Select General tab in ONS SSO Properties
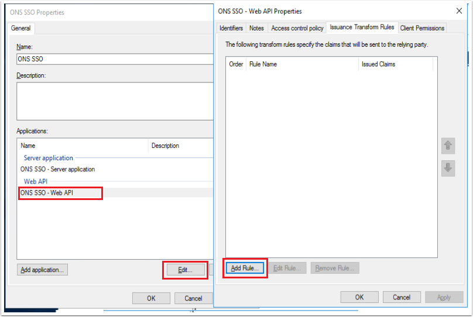473x317 pixels. tap(21, 28)
